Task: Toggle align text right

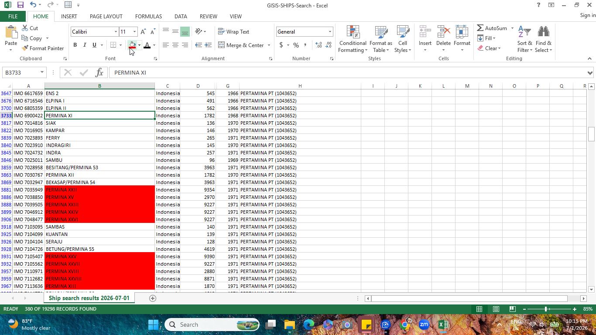Action: (185, 45)
